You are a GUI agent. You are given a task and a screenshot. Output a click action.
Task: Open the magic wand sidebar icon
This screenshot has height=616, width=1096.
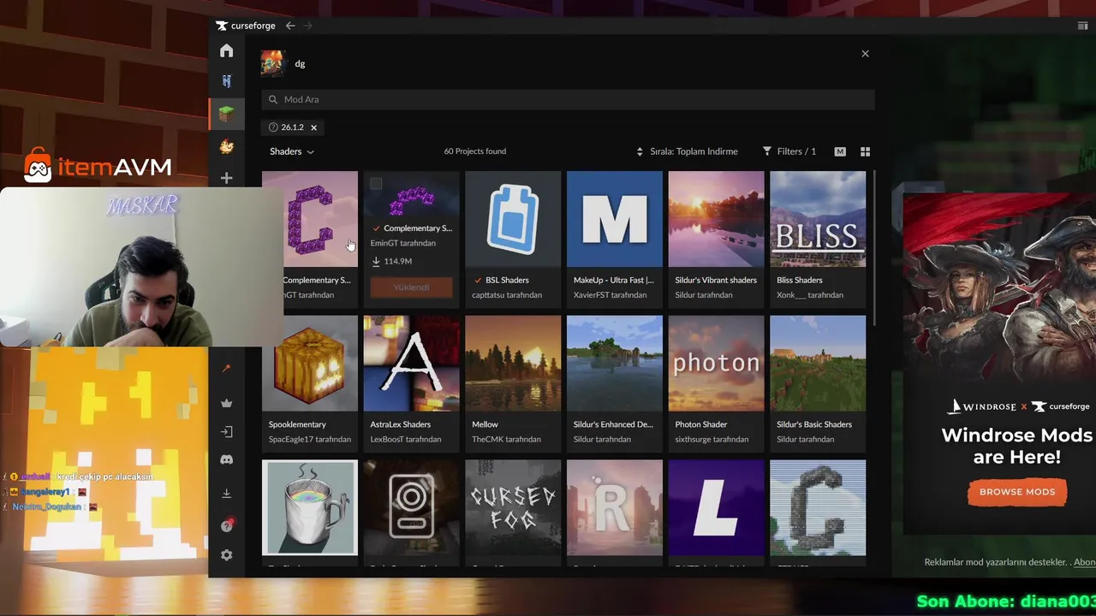coord(226,368)
